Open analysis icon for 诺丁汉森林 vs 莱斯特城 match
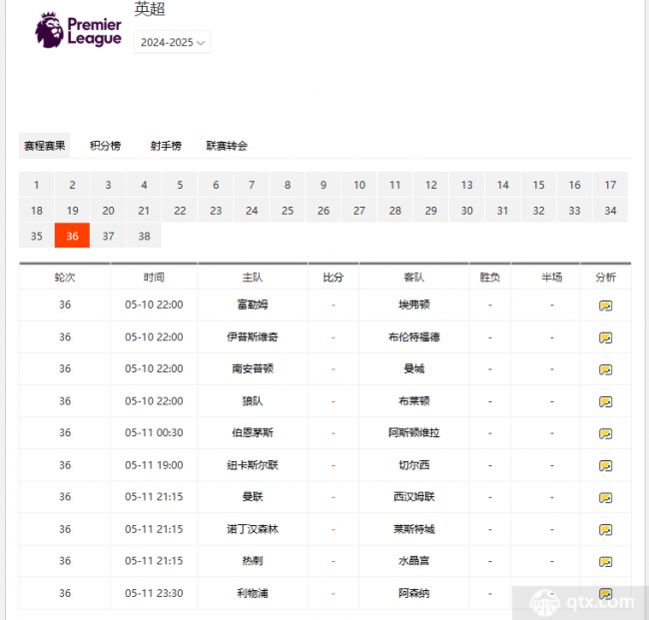The image size is (649, 620). coord(605,530)
